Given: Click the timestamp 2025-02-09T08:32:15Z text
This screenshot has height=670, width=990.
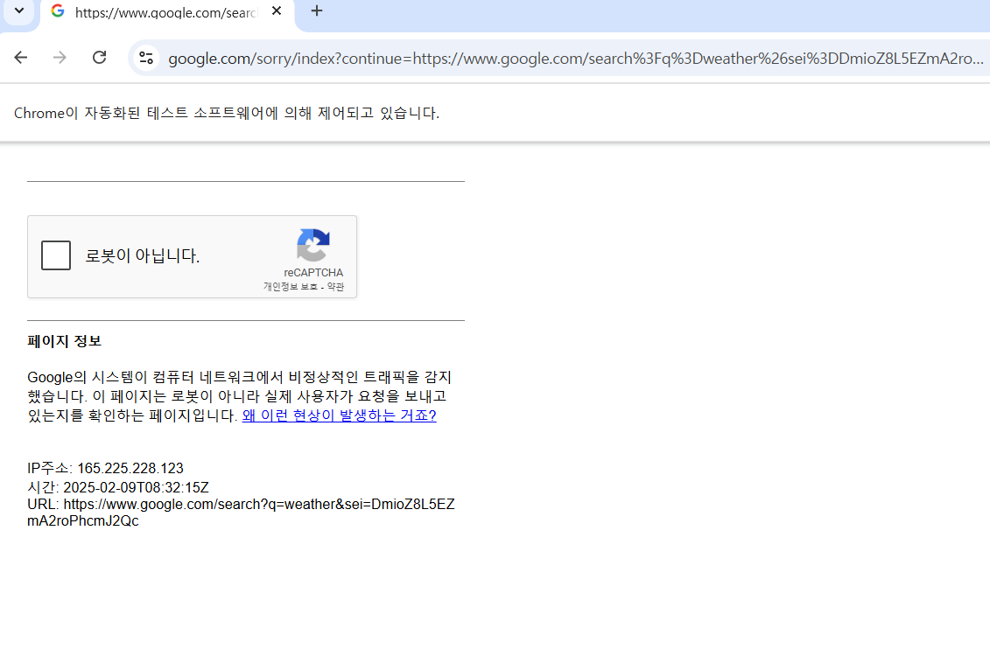Looking at the screenshot, I should pos(136,488).
